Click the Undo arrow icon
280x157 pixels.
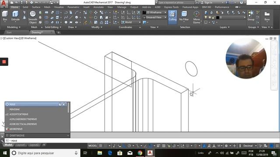click(36, 3)
